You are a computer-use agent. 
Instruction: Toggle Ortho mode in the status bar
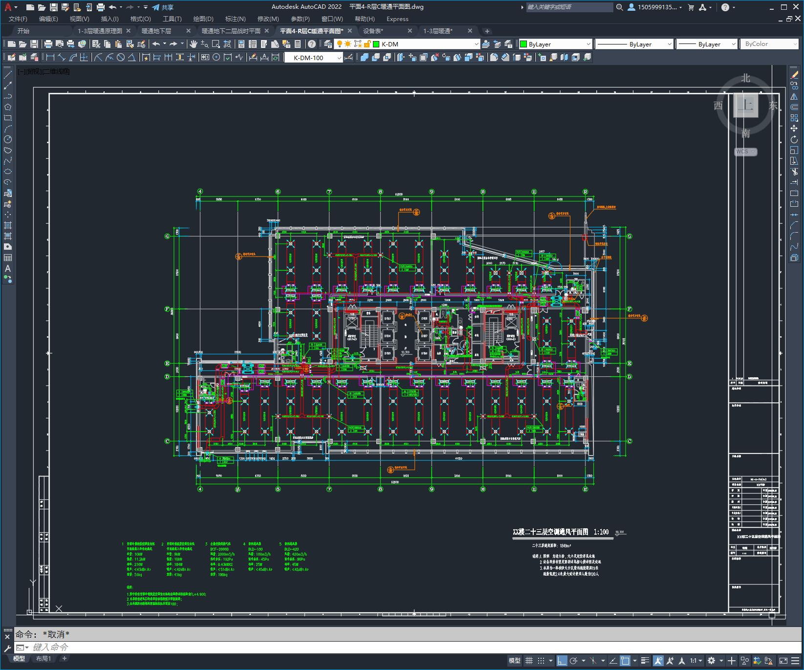[x=562, y=661]
